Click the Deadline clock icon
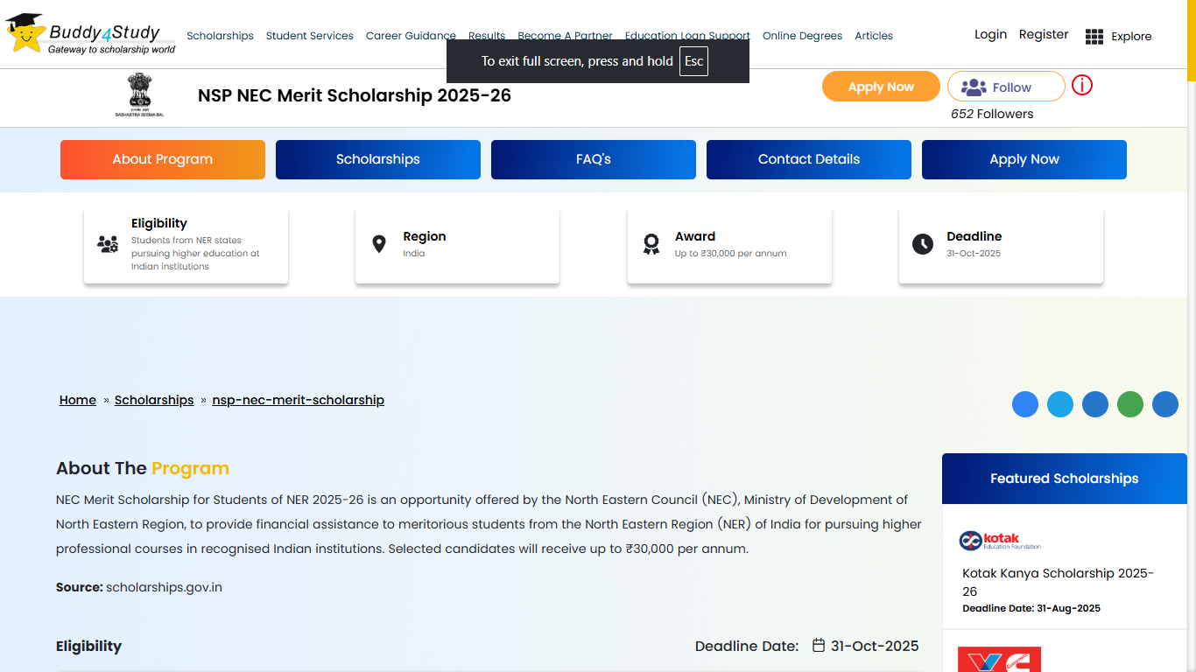Image resolution: width=1196 pixels, height=672 pixels. [923, 244]
